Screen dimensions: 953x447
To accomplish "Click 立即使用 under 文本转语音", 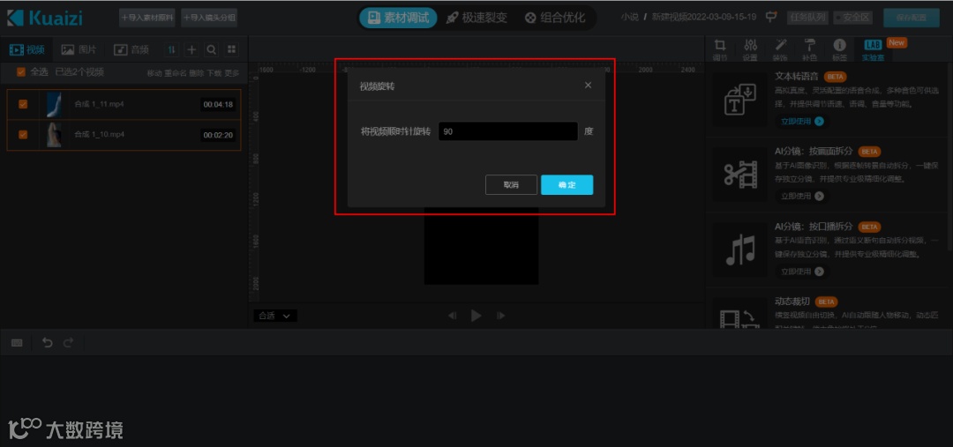I will pos(802,121).
